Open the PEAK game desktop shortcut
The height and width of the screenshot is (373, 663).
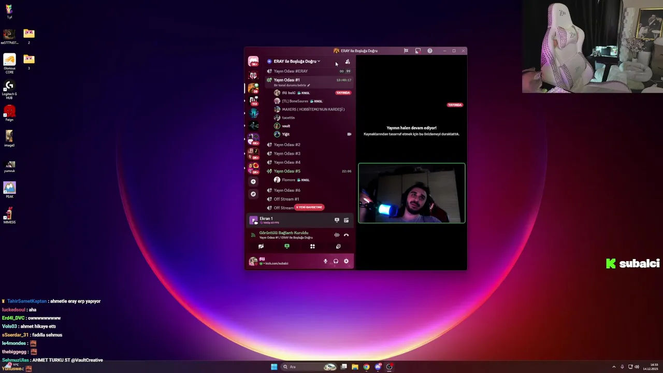[9, 190]
